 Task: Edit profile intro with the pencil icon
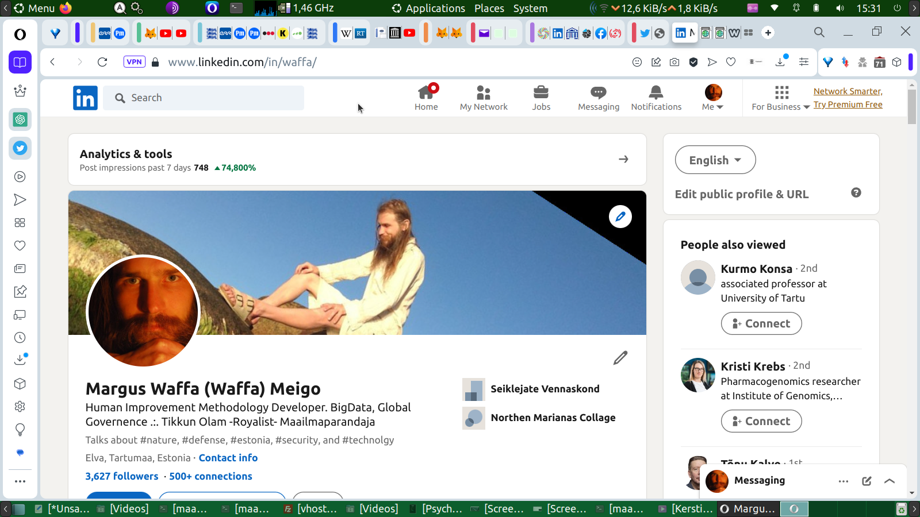click(x=620, y=358)
